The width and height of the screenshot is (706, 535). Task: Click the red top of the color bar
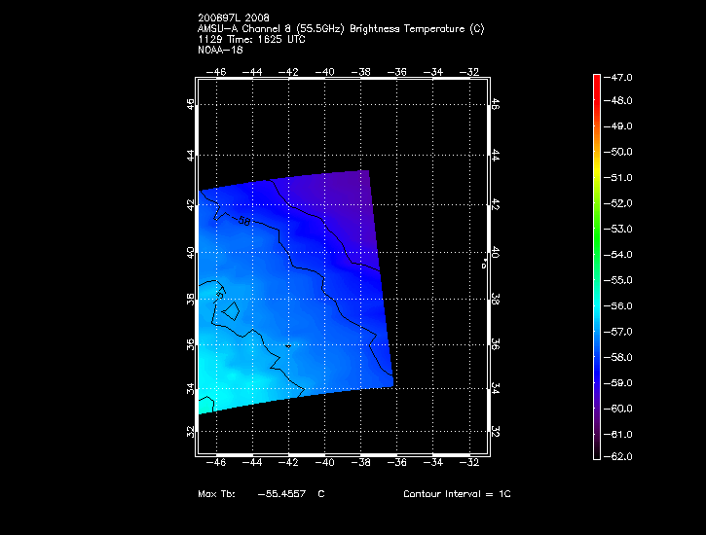(596, 80)
